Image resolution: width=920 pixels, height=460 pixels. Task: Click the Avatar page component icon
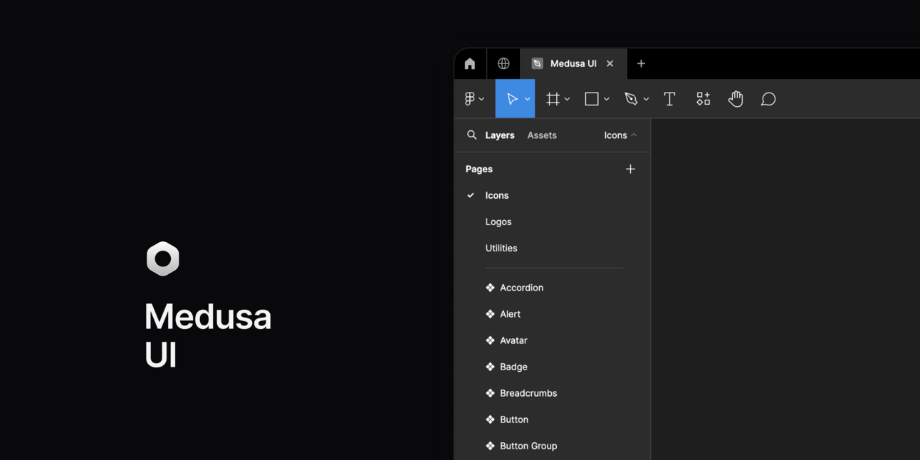490,340
